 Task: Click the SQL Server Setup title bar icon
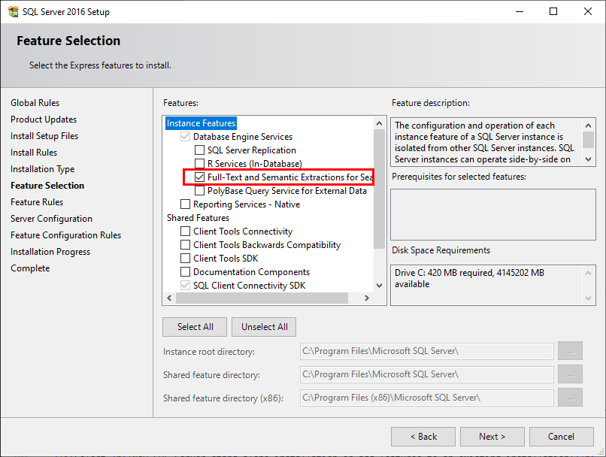[14, 11]
